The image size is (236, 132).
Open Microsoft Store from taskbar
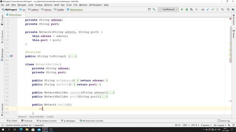pos(33,129)
